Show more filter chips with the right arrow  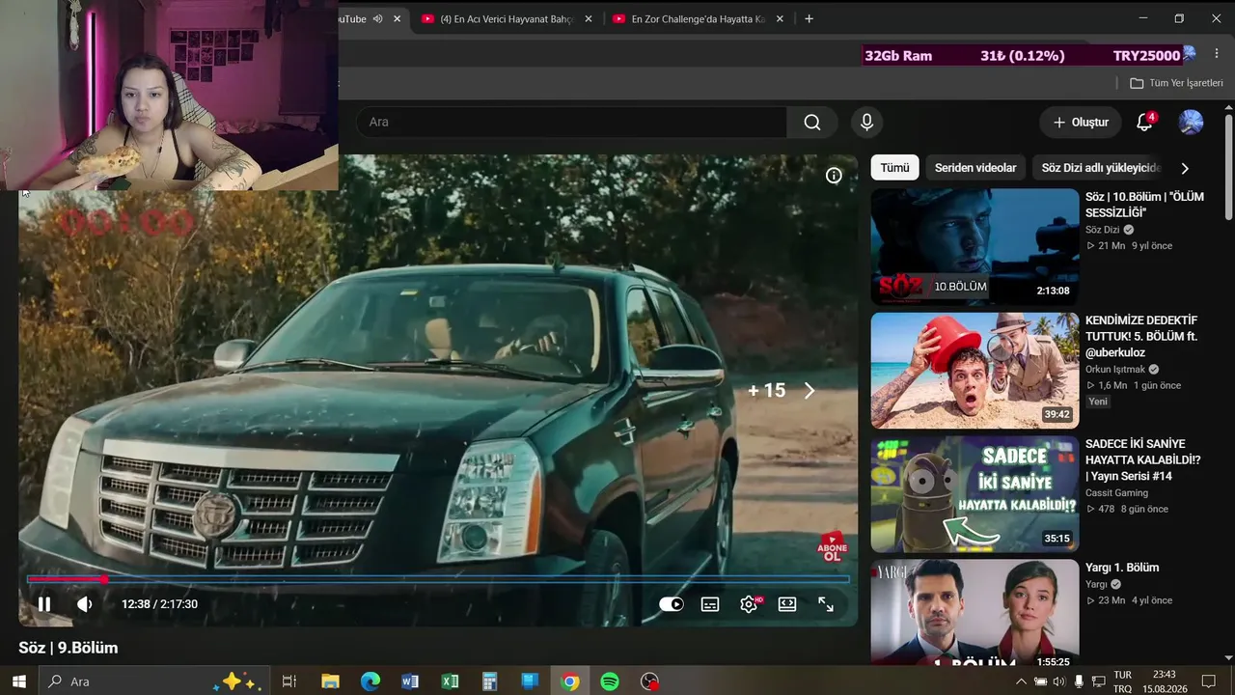pos(1185,168)
